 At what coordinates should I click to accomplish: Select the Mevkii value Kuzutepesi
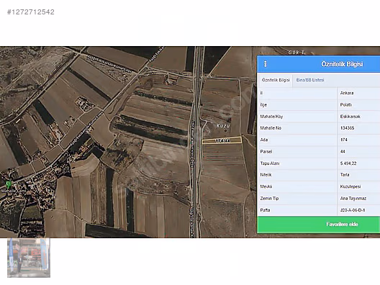click(350, 186)
